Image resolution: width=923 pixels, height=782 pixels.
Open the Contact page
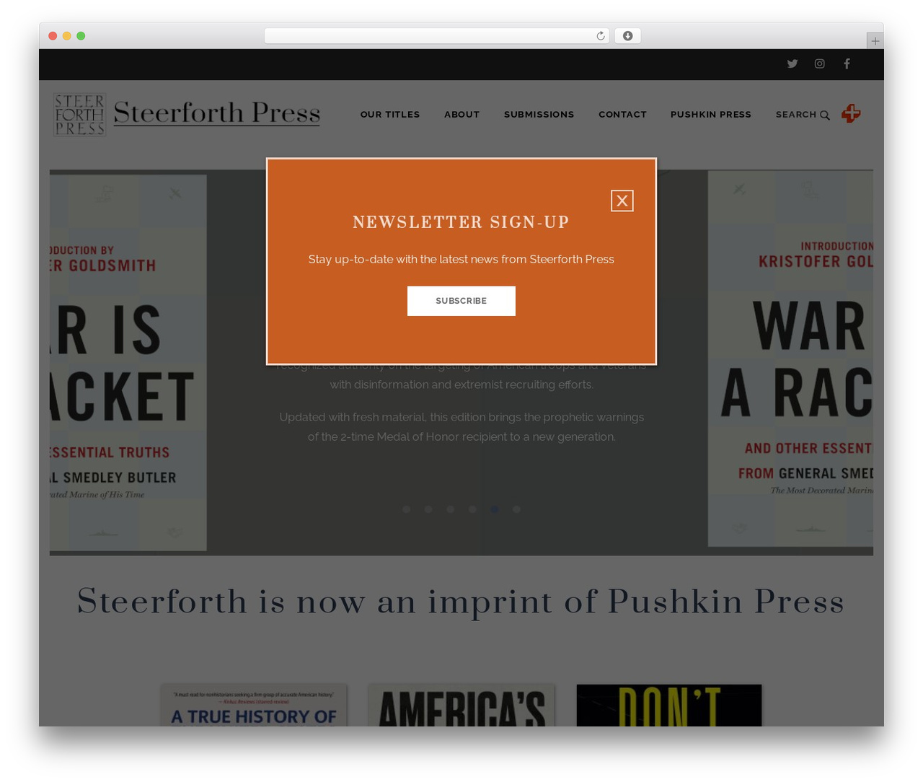(622, 114)
